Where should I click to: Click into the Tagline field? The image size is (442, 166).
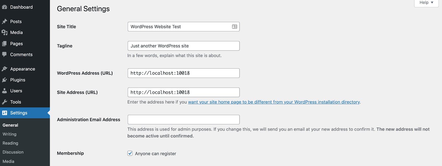(x=183, y=46)
